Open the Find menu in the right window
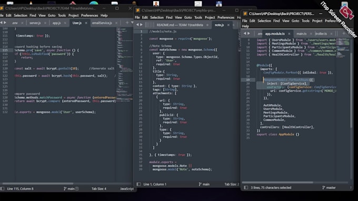 tap(276, 20)
